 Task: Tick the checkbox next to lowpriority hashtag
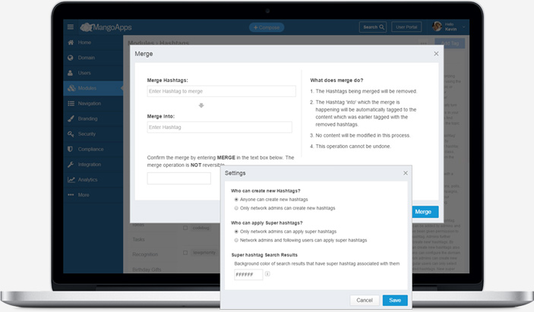185,253
